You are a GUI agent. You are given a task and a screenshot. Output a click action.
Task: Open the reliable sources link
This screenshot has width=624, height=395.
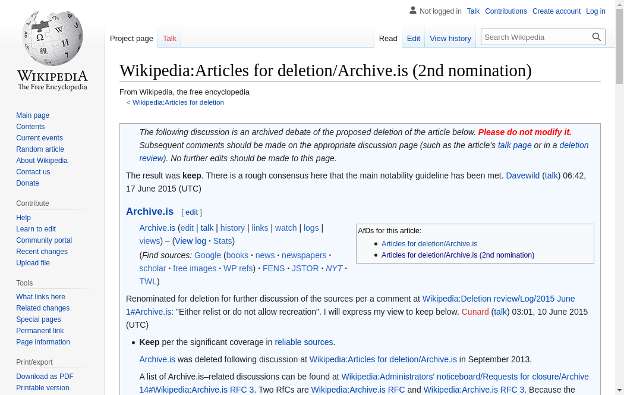click(304, 342)
